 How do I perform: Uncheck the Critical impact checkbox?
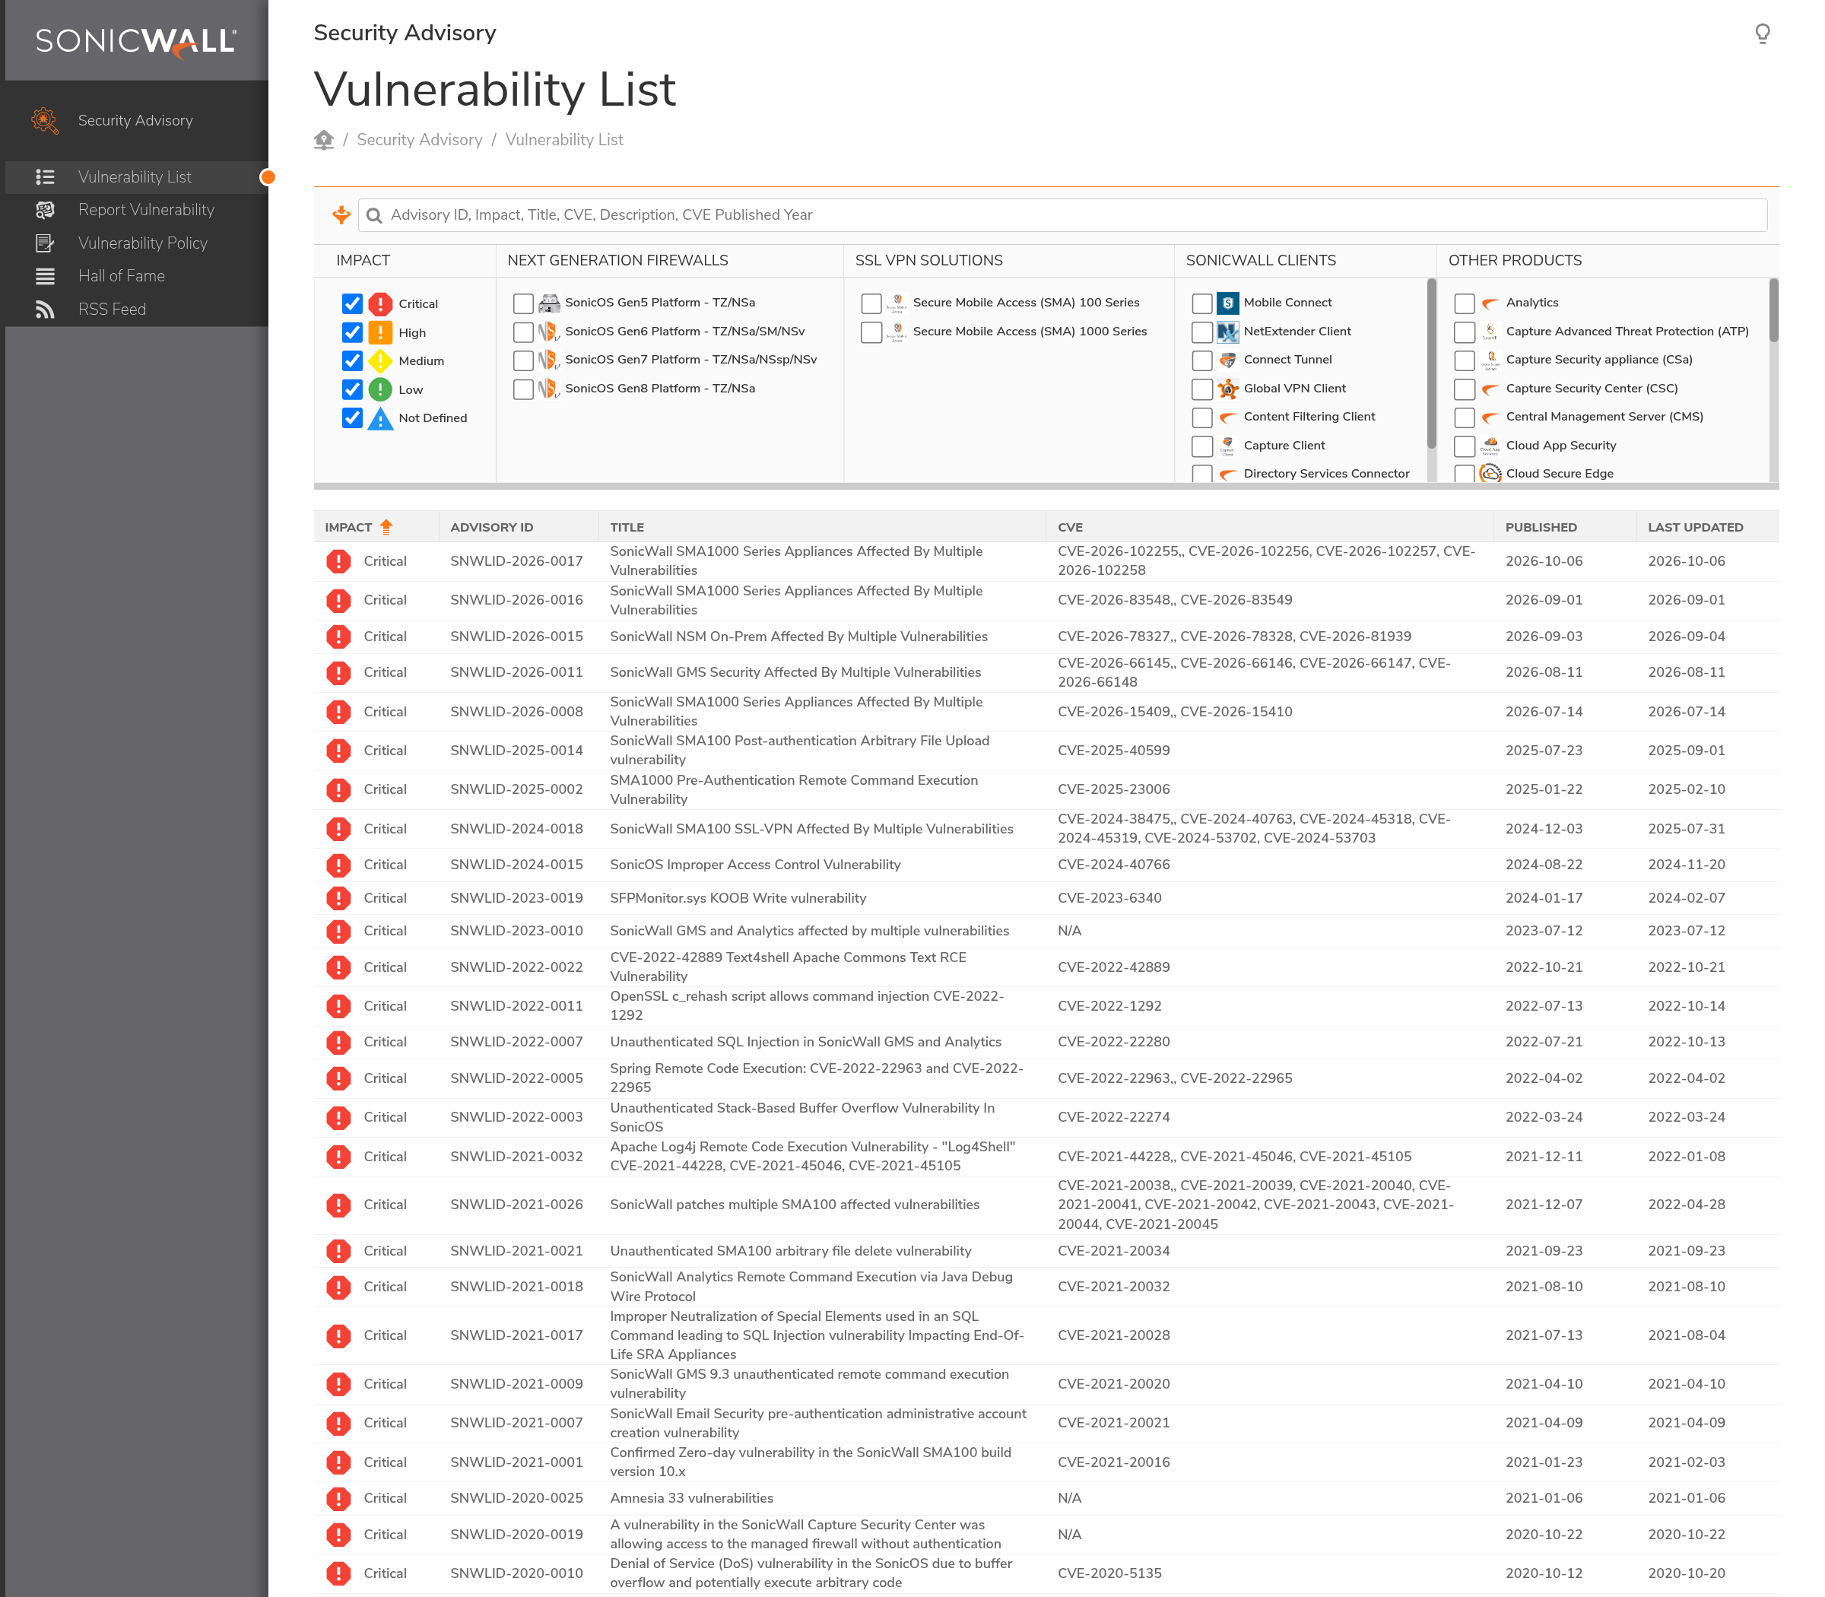click(352, 304)
